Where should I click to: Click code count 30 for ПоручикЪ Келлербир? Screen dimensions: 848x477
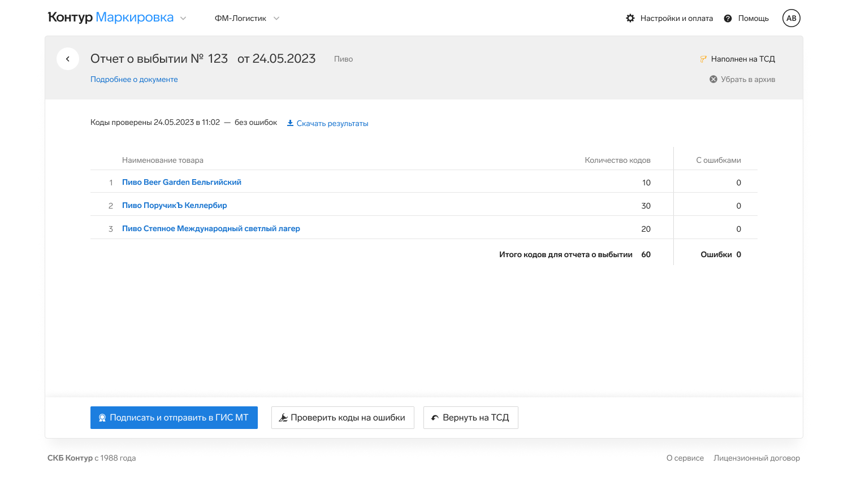(646, 206)
